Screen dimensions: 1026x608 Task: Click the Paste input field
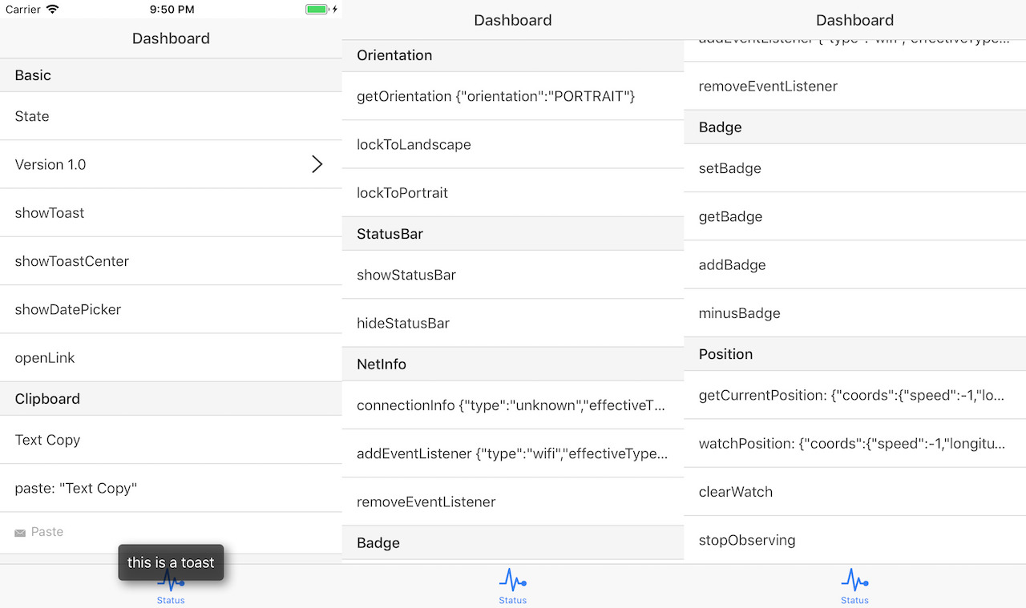[x=171, y=533]
